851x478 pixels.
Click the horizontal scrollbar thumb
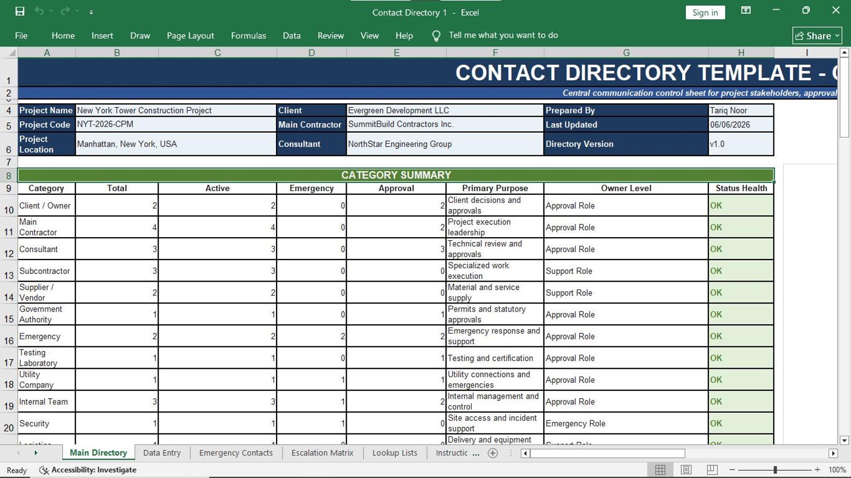[x=608, y=453]
